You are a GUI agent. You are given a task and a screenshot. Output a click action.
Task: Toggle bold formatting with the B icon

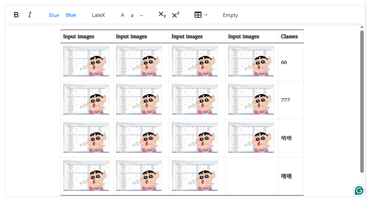pyautogui.click(x=16, y=15)
